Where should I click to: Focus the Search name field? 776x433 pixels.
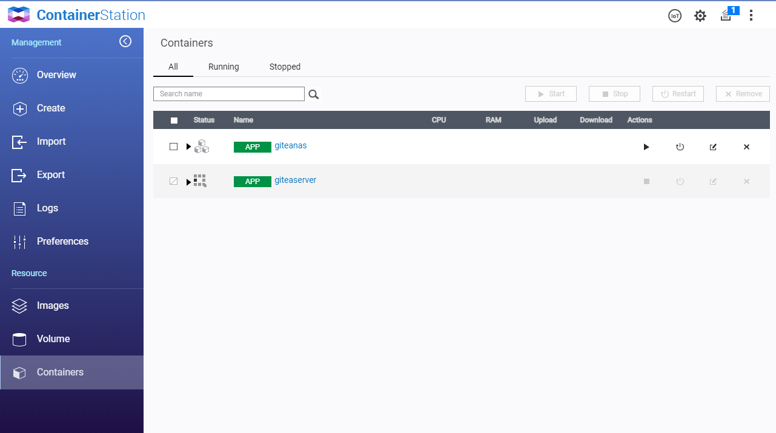pyautogui.click(x=229, y=94)
